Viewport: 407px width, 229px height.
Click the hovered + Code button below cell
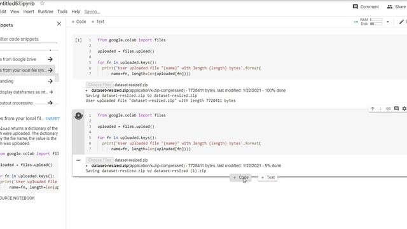240,177
